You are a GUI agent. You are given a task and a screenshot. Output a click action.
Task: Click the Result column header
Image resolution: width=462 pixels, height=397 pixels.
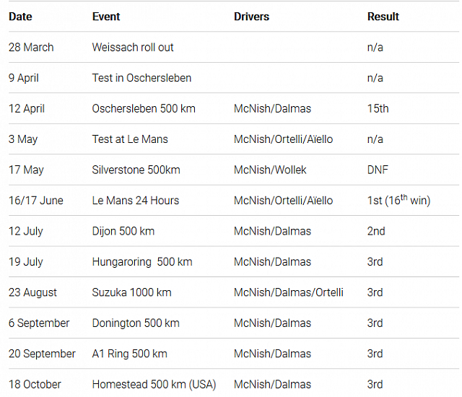(x=383, y=17)
